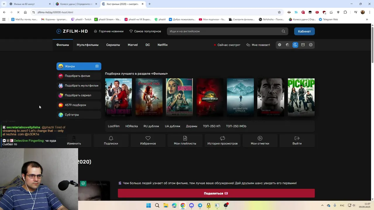
Task: Click the Кабинет button
Action: pos(304,31)
